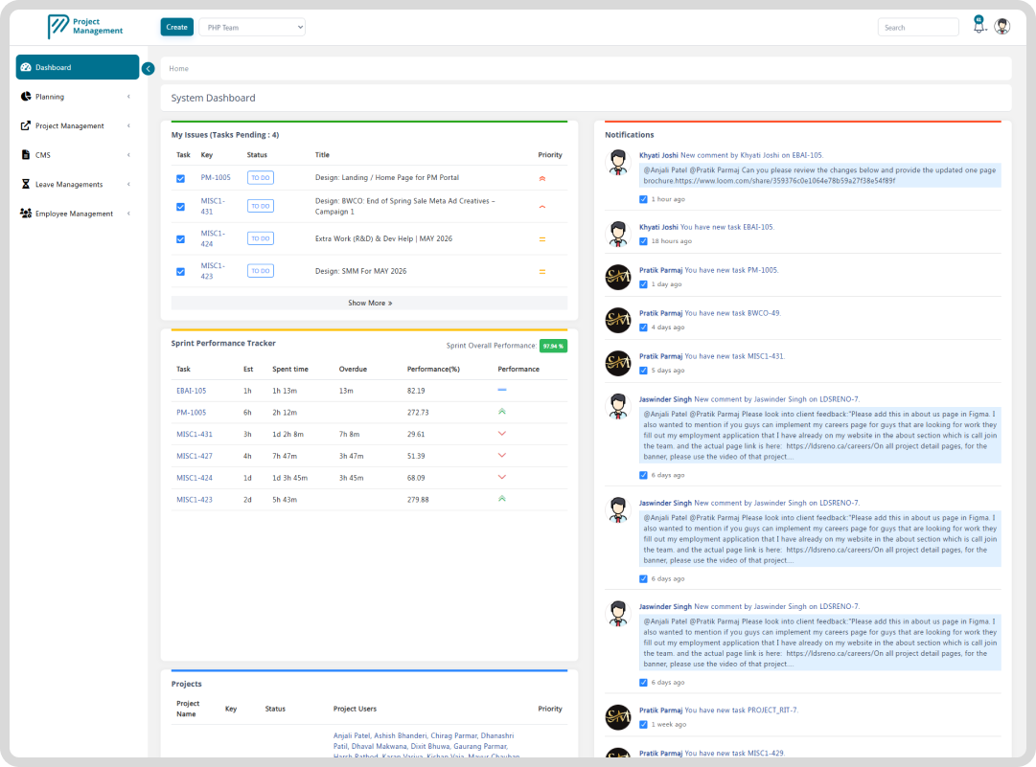The image size is (1036, 767).
Task: Click Pratik Parmaj's avatar on PM-1005 notification
Action: [618, 278]
